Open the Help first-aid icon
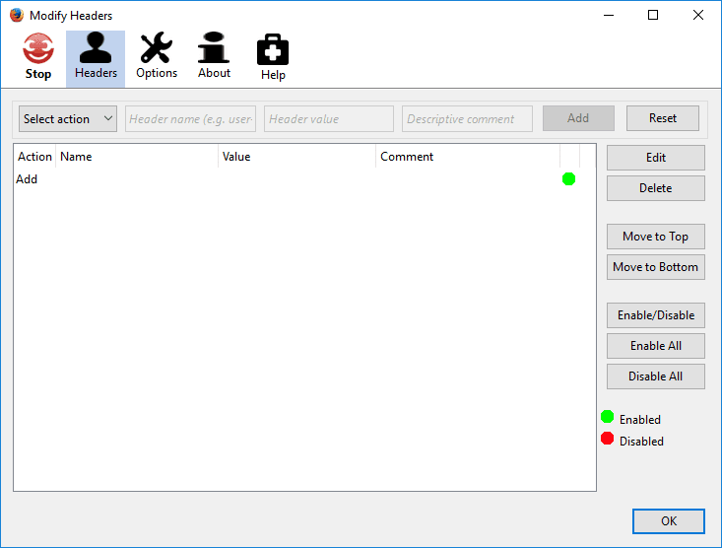 [x=273, y=57]
